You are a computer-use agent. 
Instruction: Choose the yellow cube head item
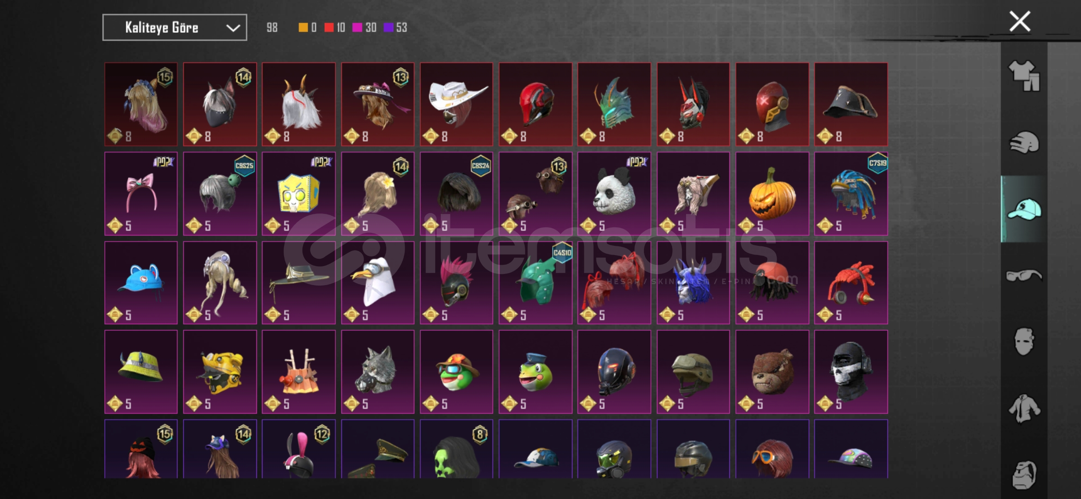point(298,194)
